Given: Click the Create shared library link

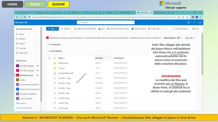Looking at the screenshot, I should (24, 108).
